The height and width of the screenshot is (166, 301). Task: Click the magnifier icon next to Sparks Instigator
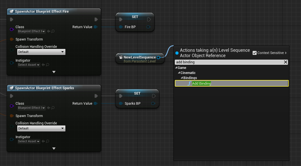[48, 141]
